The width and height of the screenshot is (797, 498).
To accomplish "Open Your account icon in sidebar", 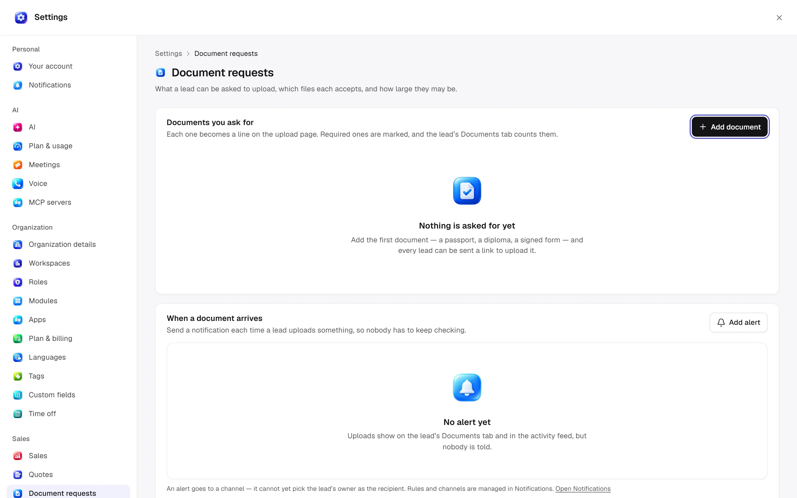I will [x=18, y=66].
